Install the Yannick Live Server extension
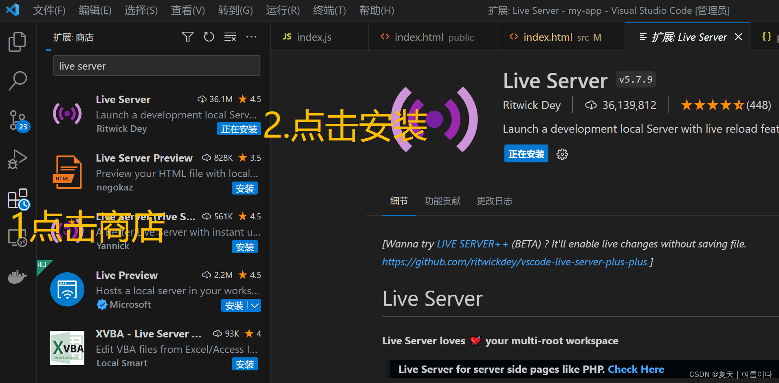Screen dimensions: 779x383 245,247
